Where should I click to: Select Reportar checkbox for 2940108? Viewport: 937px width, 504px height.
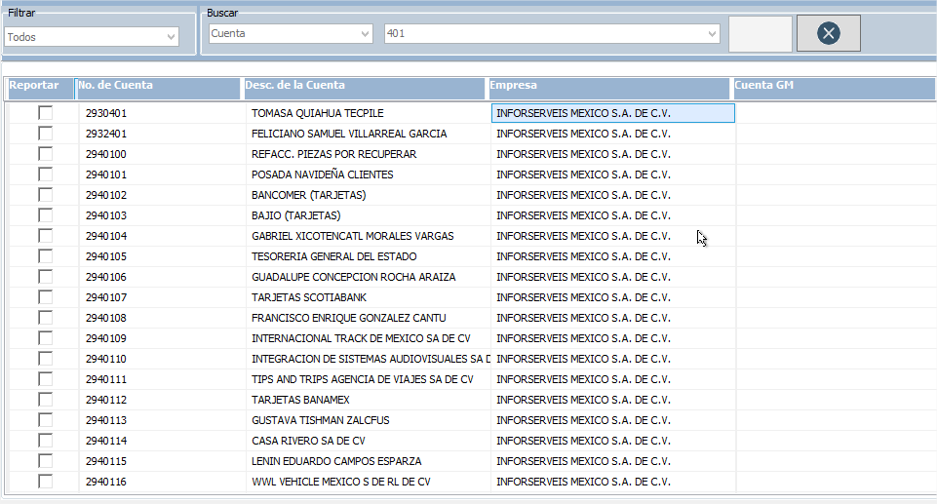point(45,318)
